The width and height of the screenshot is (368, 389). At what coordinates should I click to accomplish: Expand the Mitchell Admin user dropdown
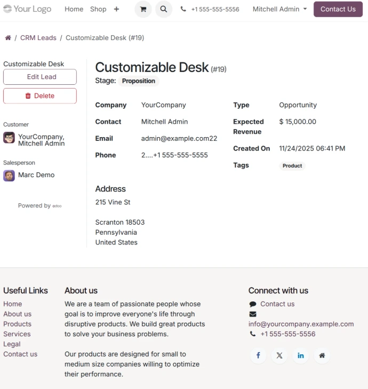pos(279,9)
